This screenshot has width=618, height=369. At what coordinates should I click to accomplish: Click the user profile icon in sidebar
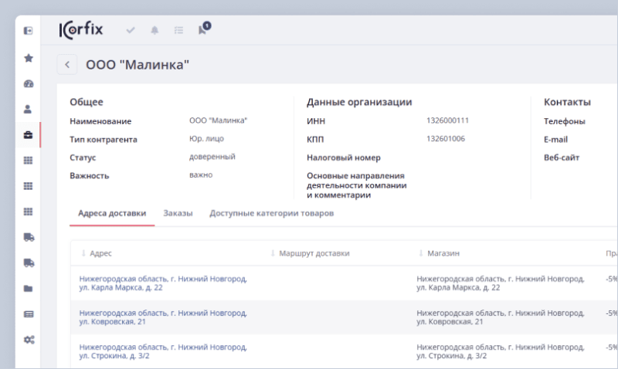click(x=29, y=109)
